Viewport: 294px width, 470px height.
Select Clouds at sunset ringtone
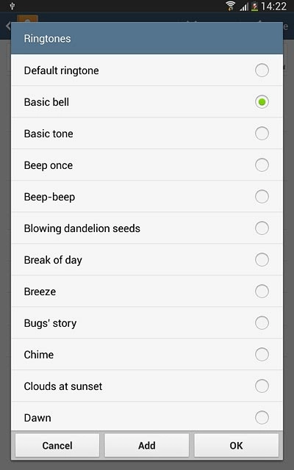click(147, 386)
